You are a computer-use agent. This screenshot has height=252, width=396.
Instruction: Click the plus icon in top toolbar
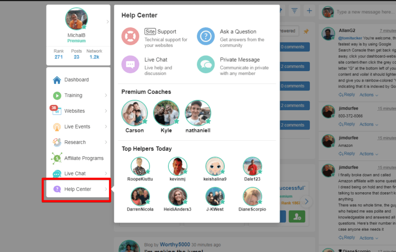pos(309,11)
